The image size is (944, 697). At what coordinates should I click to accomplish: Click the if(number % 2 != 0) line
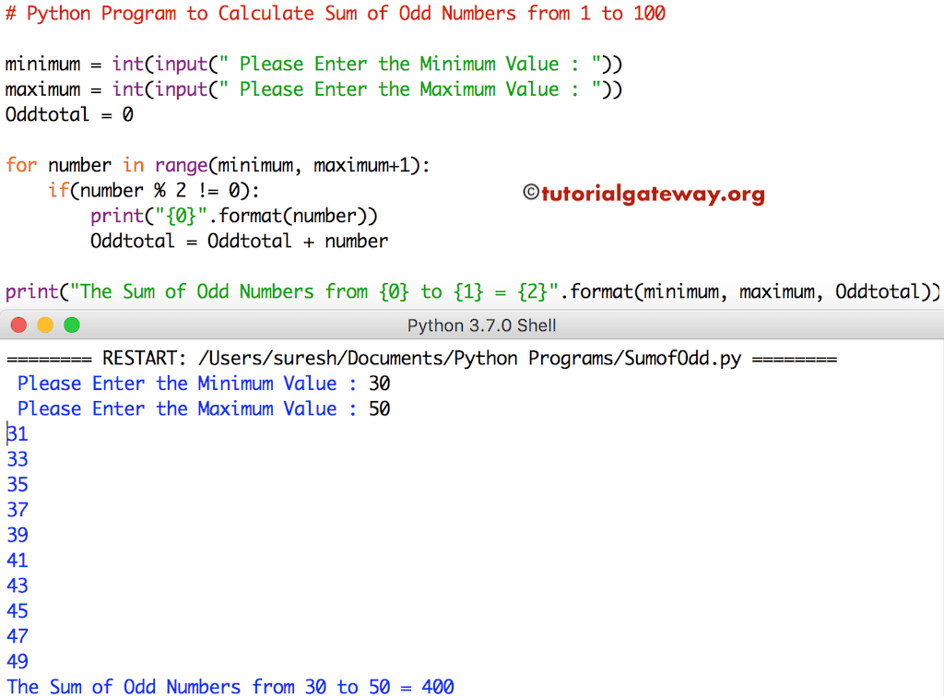click(x=154, y=191)
